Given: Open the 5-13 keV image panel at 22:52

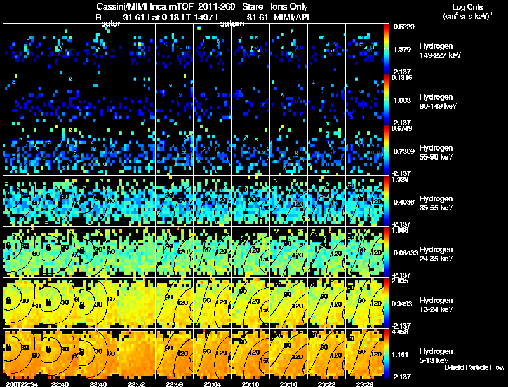Looking at the screenshot, I should [x=136, y=353].
